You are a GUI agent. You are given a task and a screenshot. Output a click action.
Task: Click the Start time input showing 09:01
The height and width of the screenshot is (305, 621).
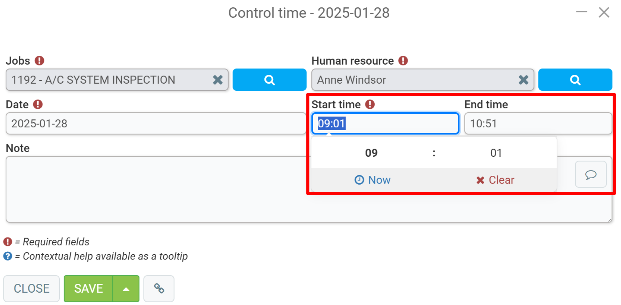(385, 124)
